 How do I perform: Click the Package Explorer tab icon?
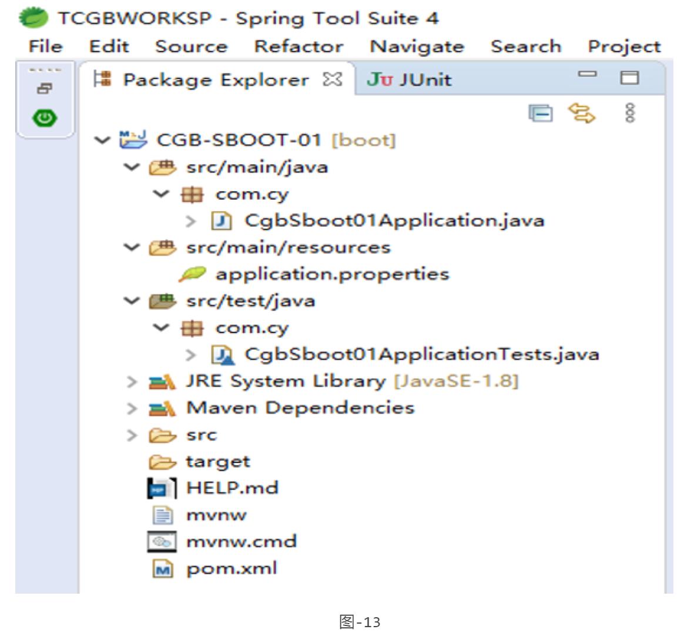coord(102,79)
